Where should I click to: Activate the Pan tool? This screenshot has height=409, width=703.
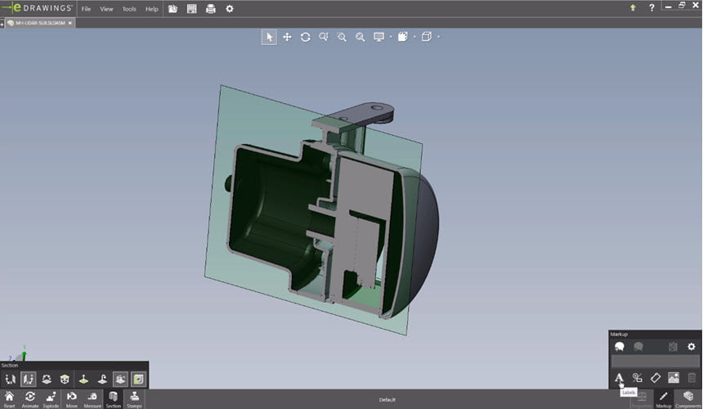point(288,37)
